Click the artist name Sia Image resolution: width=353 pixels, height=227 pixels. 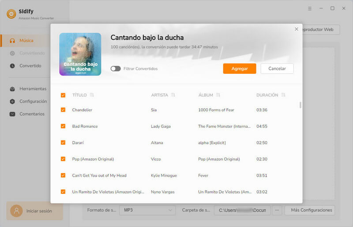[154, 110]
